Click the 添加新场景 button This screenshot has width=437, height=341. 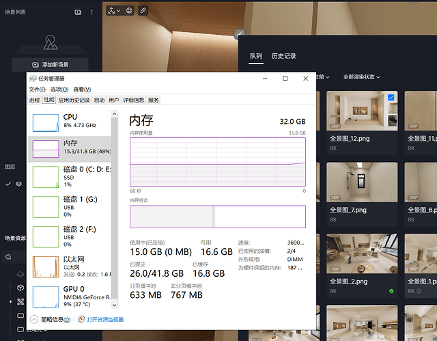coord(50,64)
